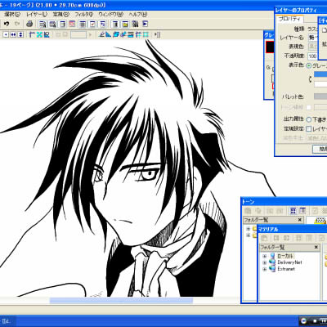Screen dimensions: 327x327
Task: Close the フォルダ一覧 pane in the トーン window
Action: pos(300,220)
